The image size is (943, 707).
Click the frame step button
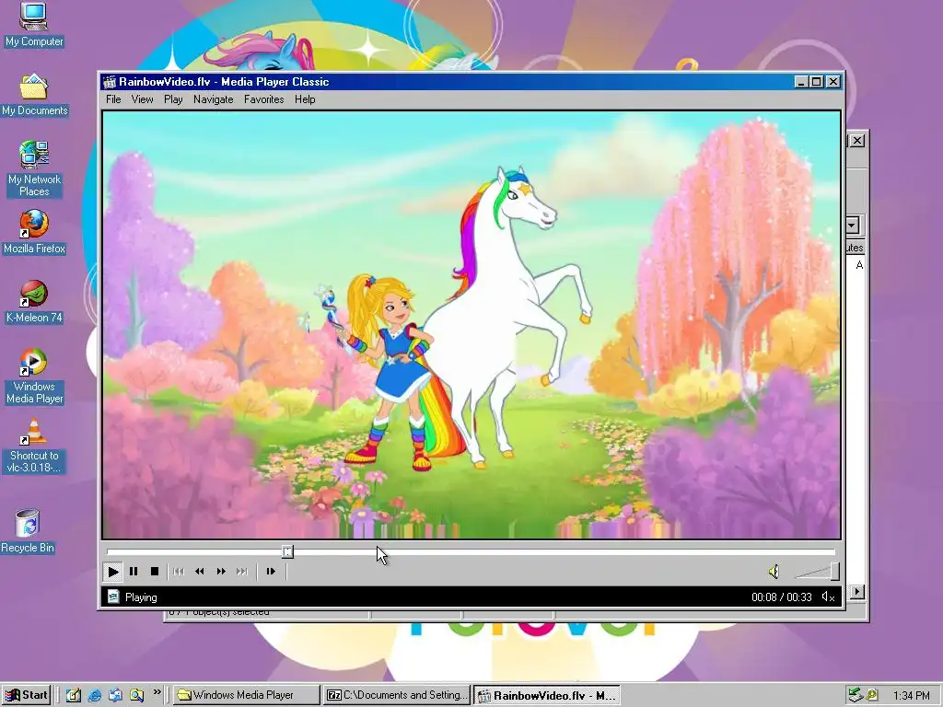click(271, 572)
